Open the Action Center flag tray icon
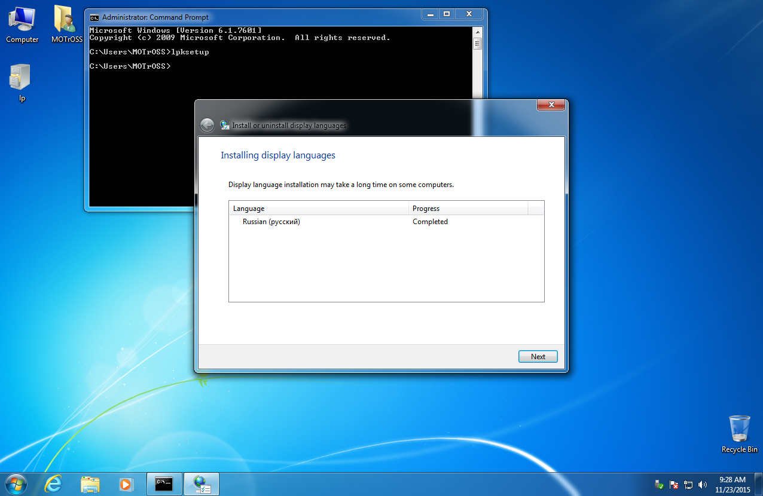763x496 pixels. click(674, 485)
